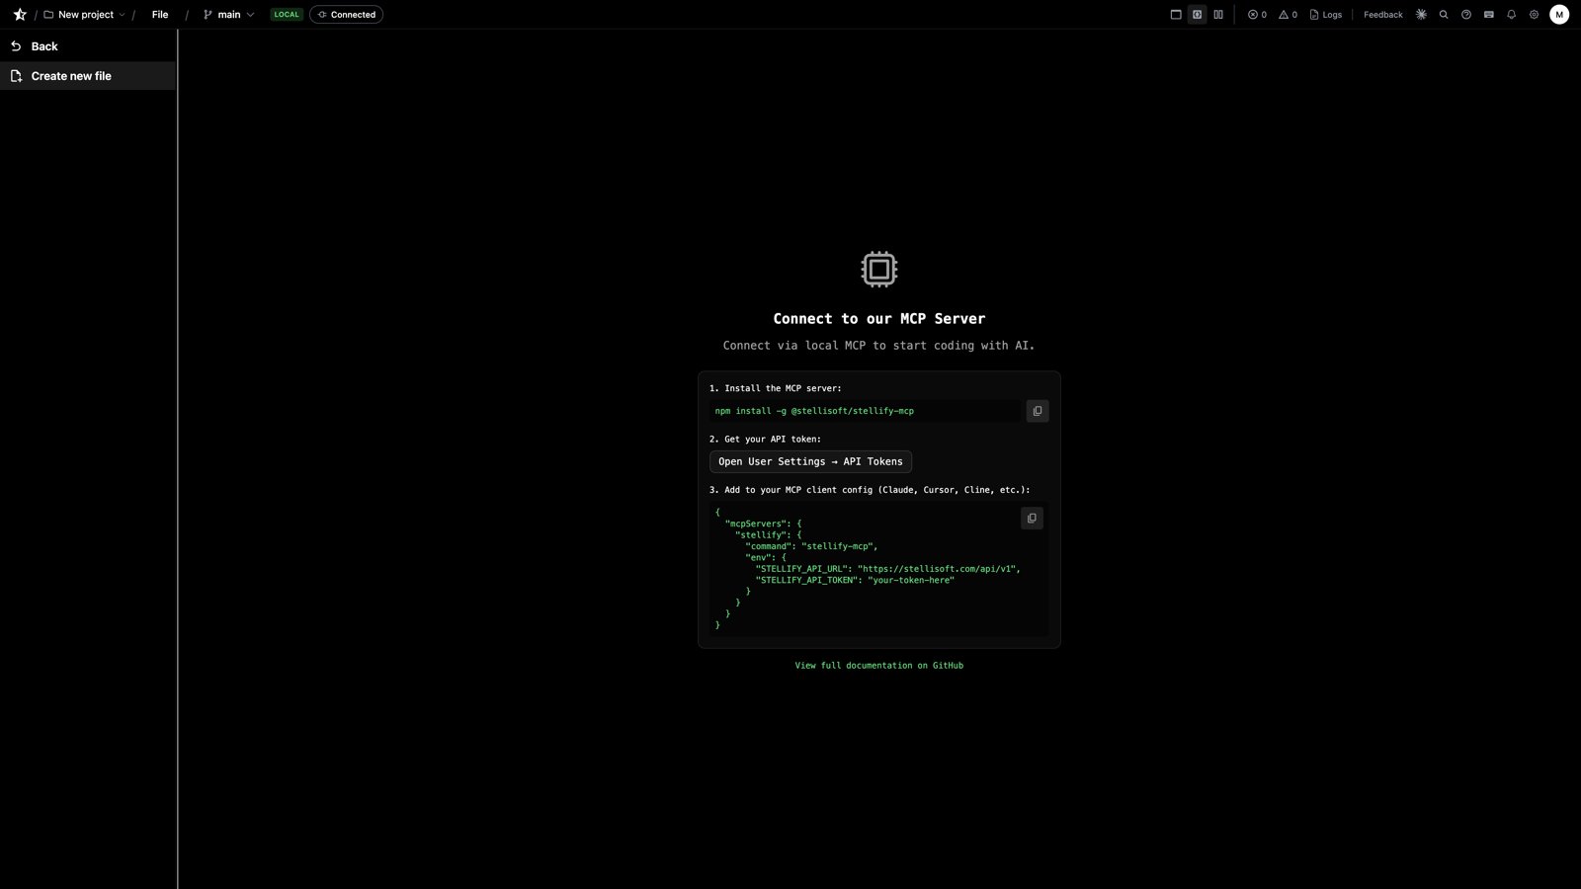Click the errors count indicator
Viewport: 1581px width, 889px height.
(1257, 15)
